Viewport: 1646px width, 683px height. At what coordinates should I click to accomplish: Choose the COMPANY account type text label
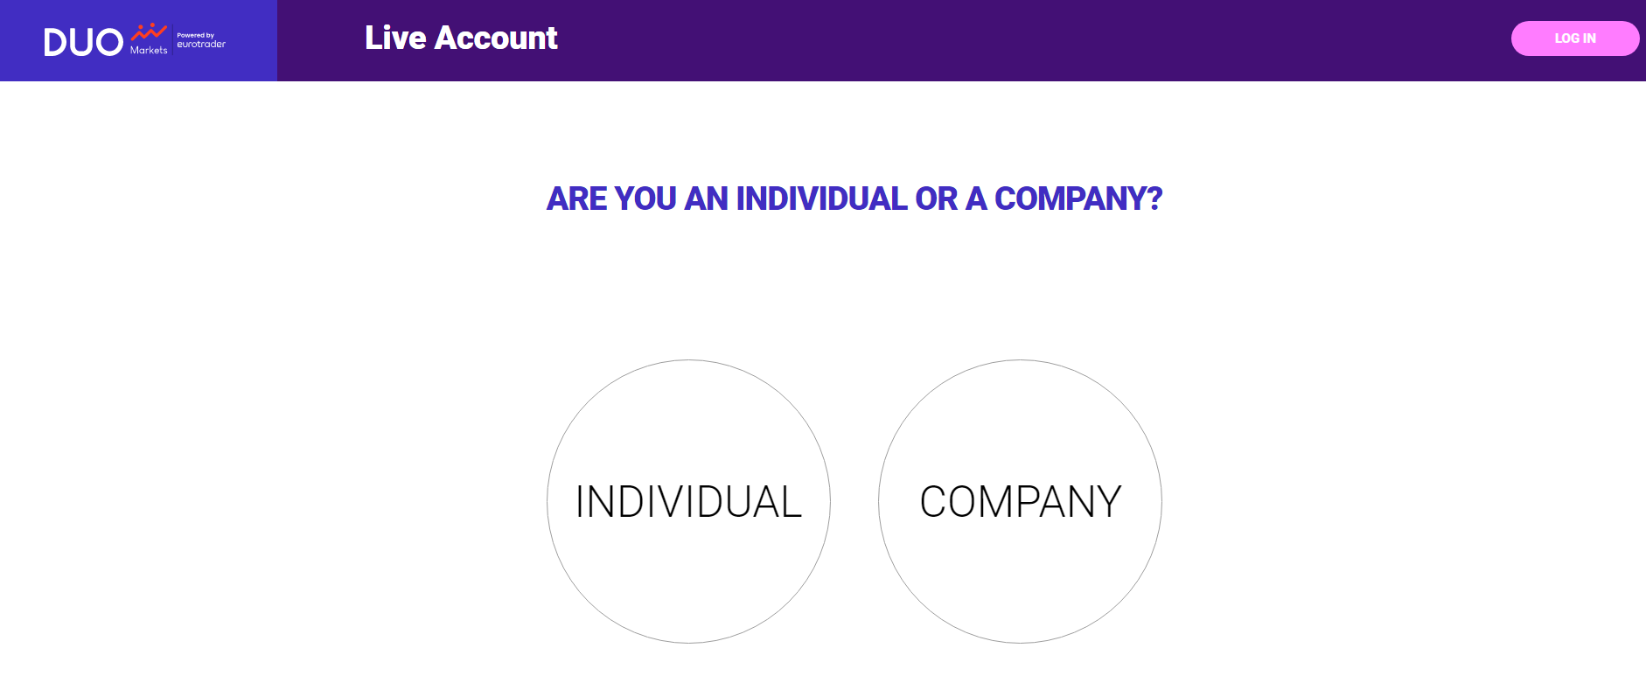point(1020,502)
